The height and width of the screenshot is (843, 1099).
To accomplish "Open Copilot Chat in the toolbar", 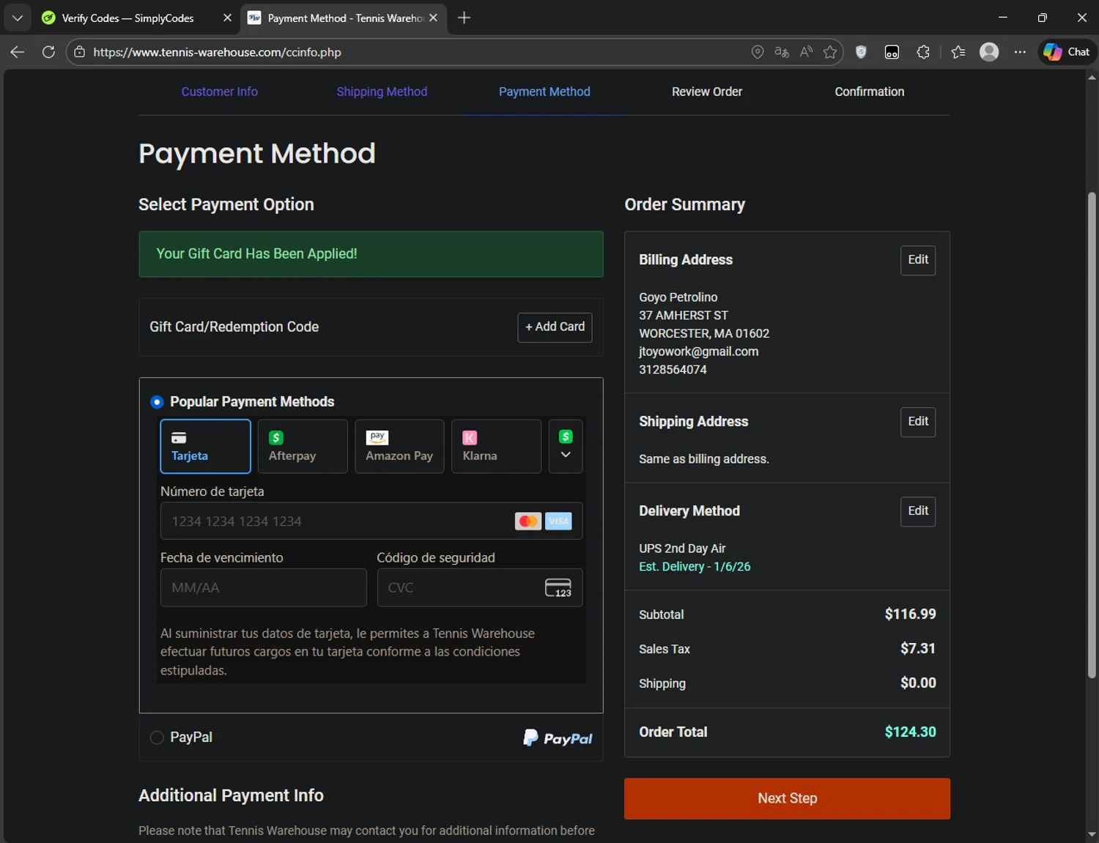I will [x=1067, y=52].
